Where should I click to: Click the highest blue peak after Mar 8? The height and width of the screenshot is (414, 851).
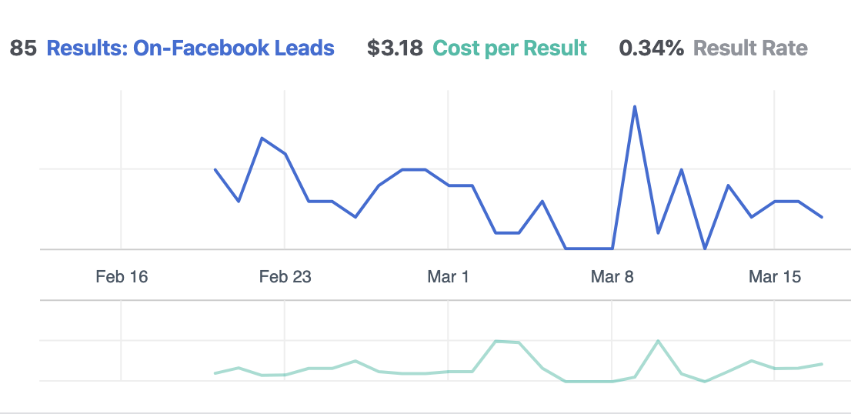pos(635,107)
